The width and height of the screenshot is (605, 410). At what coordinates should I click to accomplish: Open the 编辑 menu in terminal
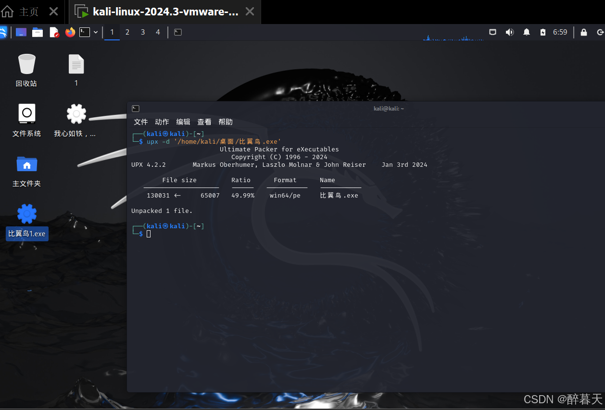(x=183, y=122)
